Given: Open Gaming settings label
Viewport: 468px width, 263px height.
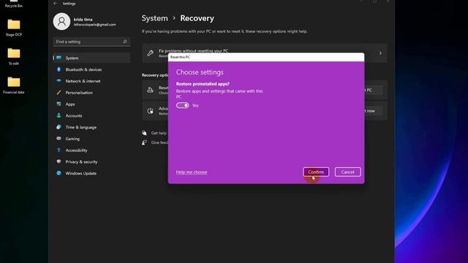Looking at the screenshot, I should 72,139.
